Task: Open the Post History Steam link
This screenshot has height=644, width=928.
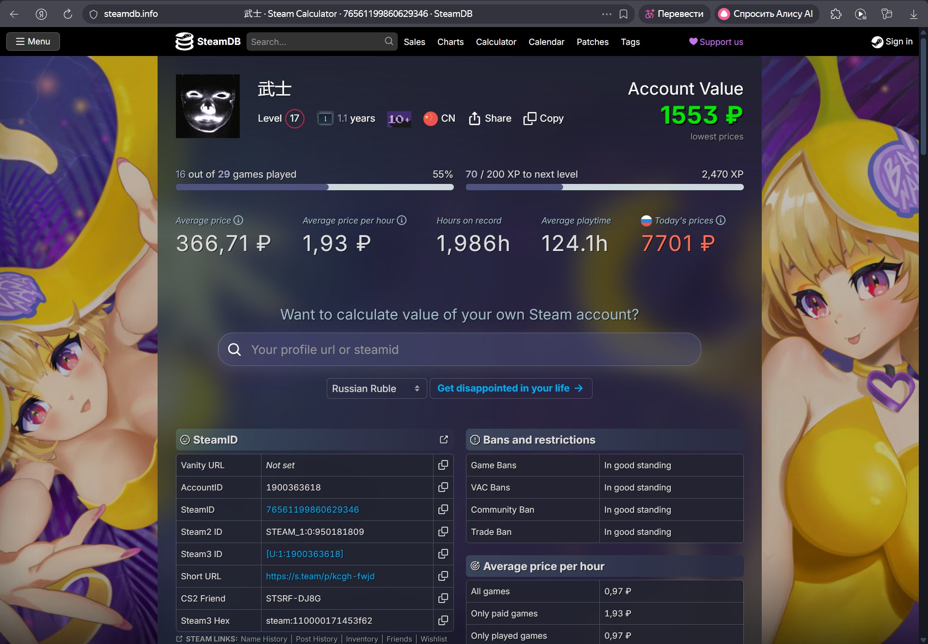Action: [317, 639]
